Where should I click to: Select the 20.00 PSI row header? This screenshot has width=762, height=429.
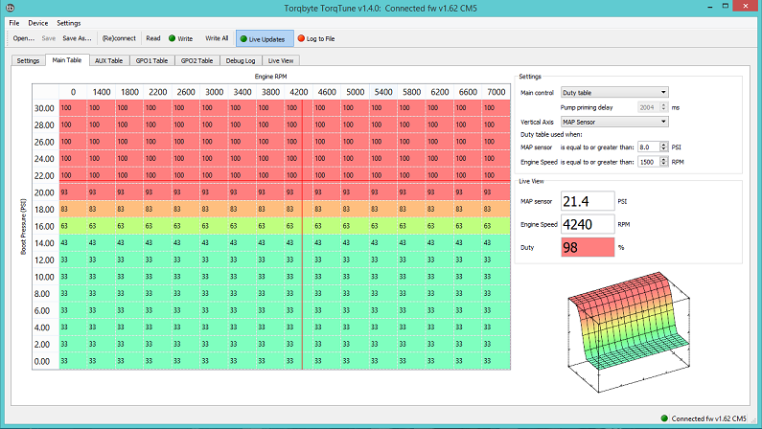[x=46, y=192]
